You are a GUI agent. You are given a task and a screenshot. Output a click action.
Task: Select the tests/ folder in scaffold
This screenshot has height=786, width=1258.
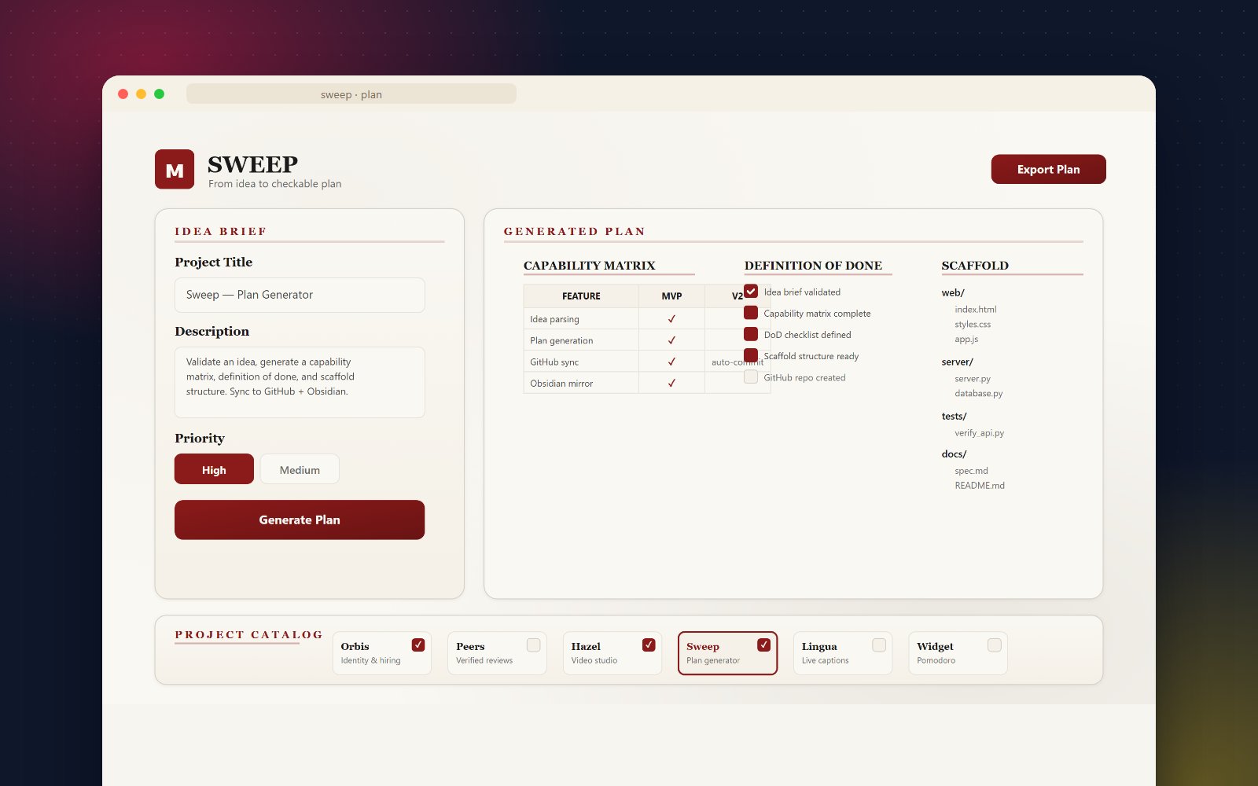954,416
